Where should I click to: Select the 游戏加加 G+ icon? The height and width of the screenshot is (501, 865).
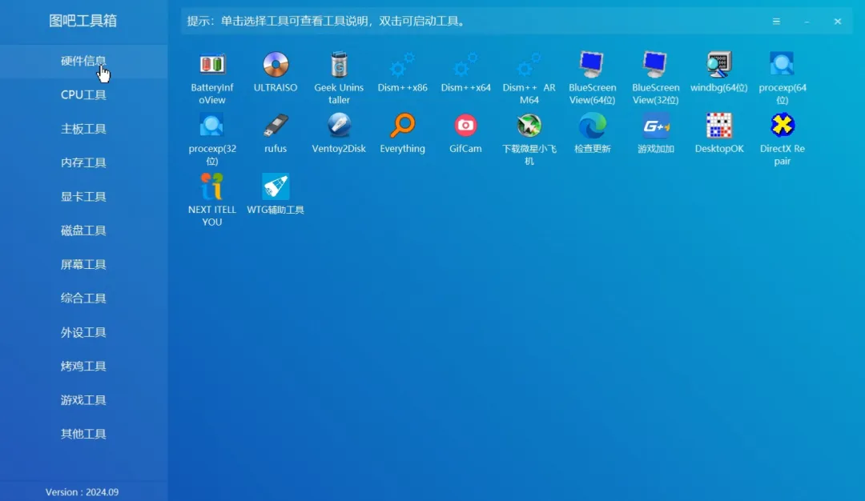tap(655, 126)
